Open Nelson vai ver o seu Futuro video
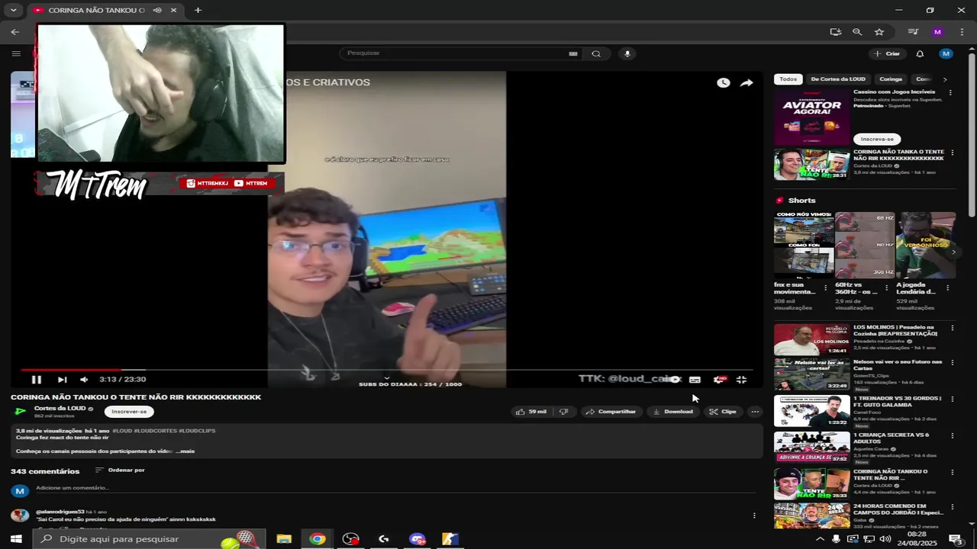Screen dimensions: 977x549 click(811, 374)
